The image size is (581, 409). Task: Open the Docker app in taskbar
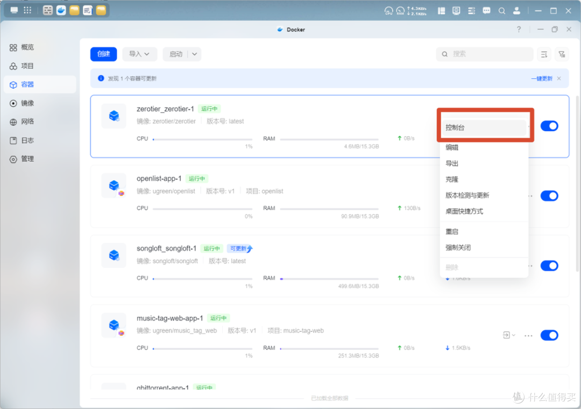(61, 10)
